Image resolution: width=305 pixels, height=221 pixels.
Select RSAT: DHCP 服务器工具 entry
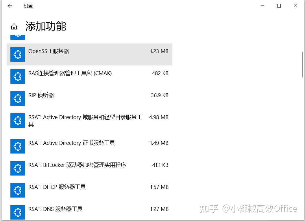[90, 190]
